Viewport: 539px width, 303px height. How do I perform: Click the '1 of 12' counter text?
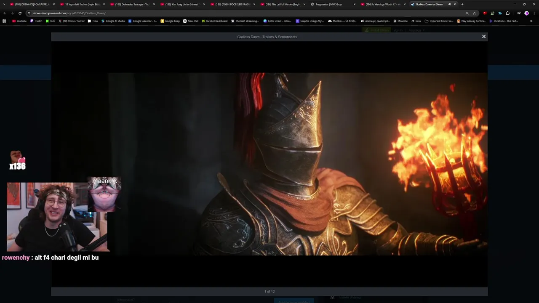(x=269, y=291)
